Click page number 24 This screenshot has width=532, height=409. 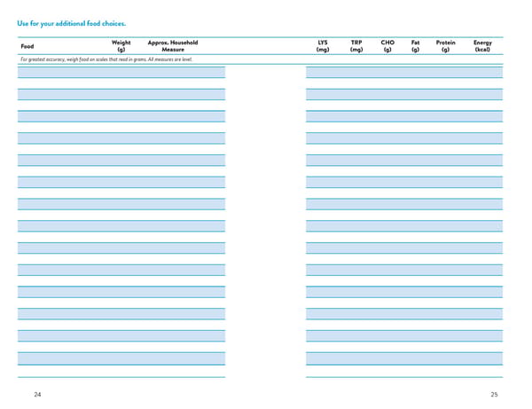pos(37,395)
